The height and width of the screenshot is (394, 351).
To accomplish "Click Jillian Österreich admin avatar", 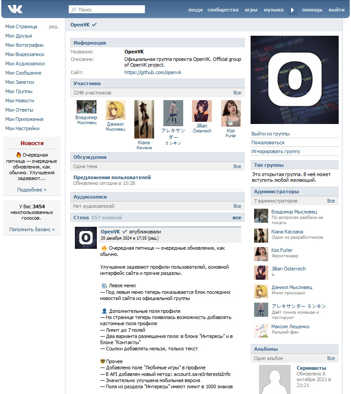I will (x=261, y=273).
